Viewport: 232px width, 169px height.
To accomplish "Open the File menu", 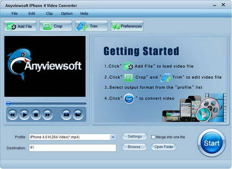I will point(15,14).
